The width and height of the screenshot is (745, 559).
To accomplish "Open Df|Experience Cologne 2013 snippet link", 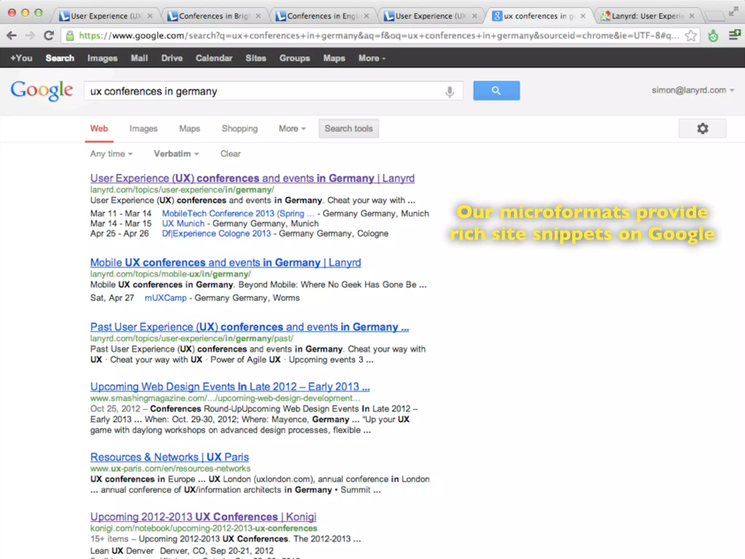I will point(216,233).
